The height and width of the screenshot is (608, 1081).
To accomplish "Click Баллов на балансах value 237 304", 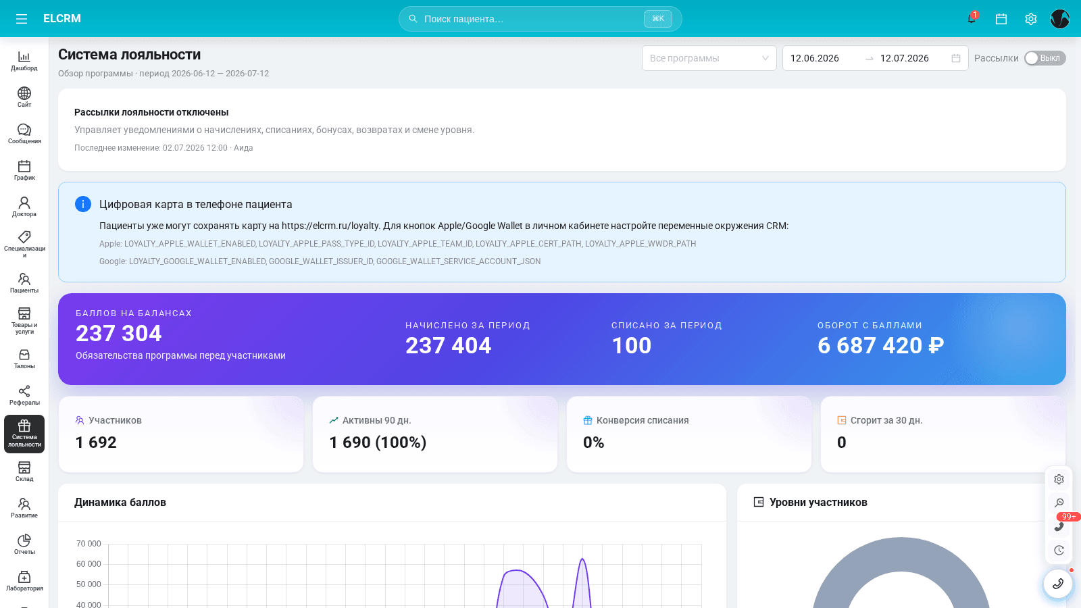I will click(x=119, y=333).
